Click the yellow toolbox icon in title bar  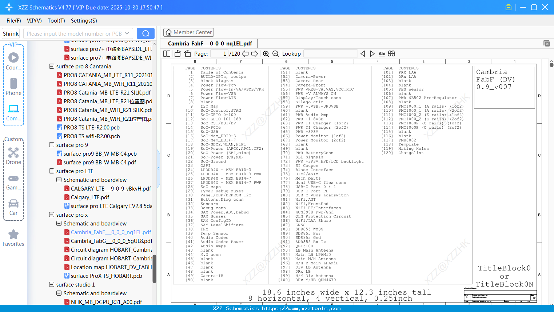click(x=509, y=7)
